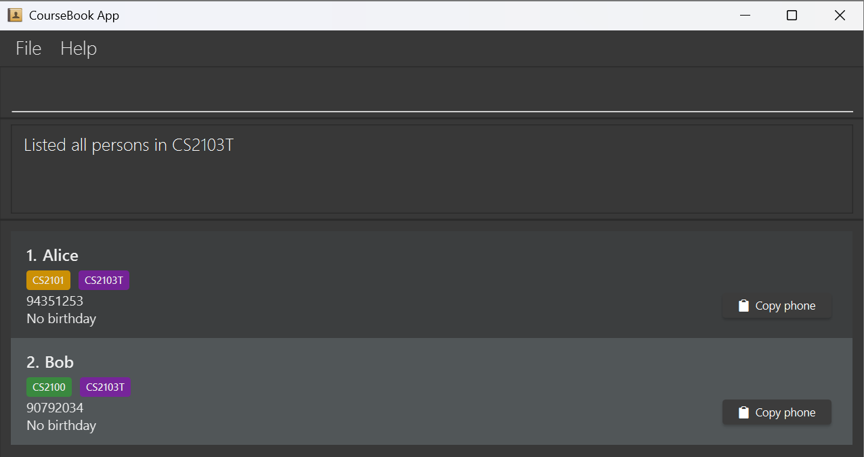Click the CourseBook App icon in title bar
Screen dimensions: 864x457
(x=14, y=14)
